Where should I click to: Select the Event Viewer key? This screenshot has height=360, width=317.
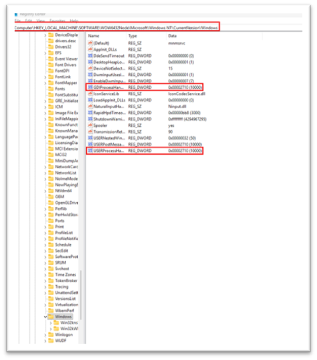[x=66, y=59]
